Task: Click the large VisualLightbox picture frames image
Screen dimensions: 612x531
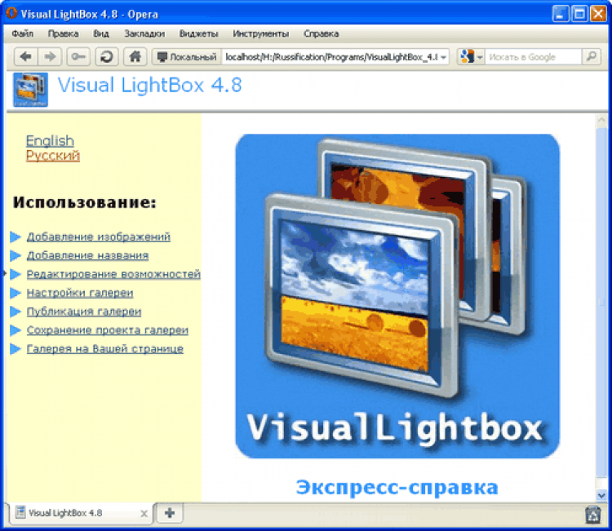Action: tap(397, 296)
